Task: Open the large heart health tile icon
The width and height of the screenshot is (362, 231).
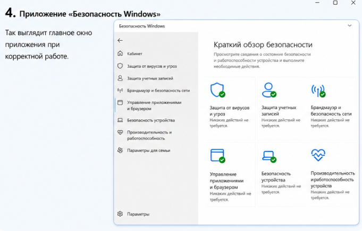Action: 318,155
